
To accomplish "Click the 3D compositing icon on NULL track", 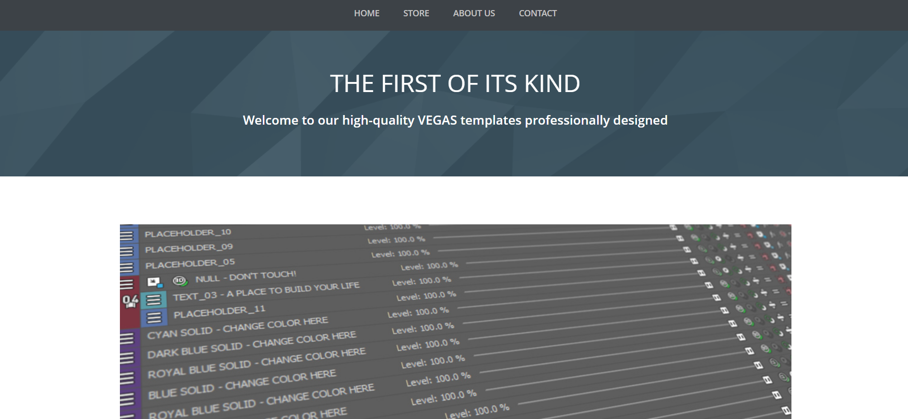I will pos(179,281).
